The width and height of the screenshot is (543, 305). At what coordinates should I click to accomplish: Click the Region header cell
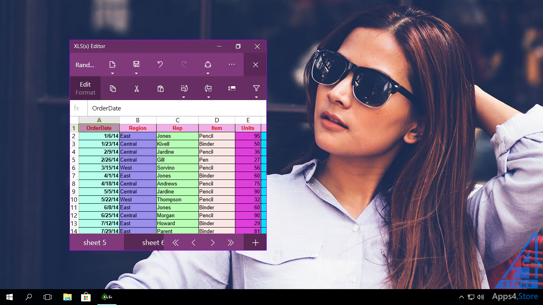[x=138, y=128]
